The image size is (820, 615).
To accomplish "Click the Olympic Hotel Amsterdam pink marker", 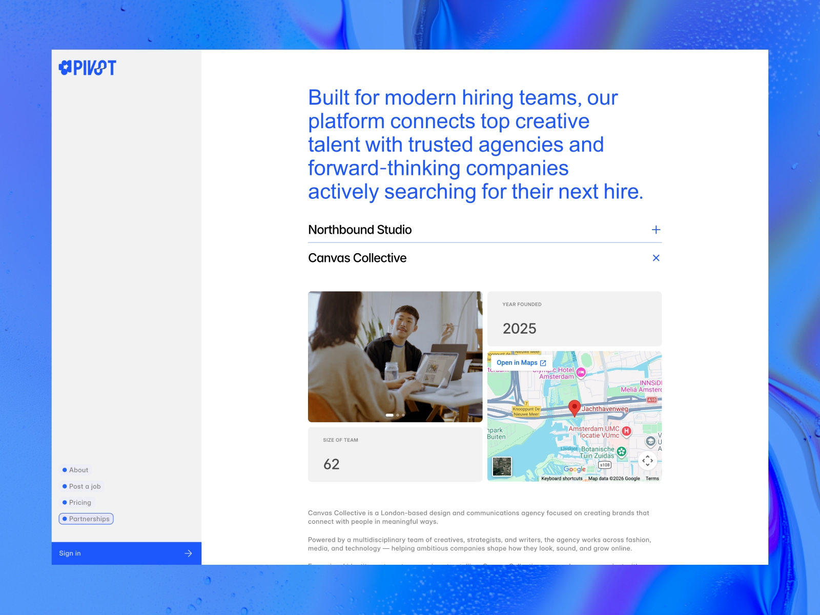I will (581, 373).
